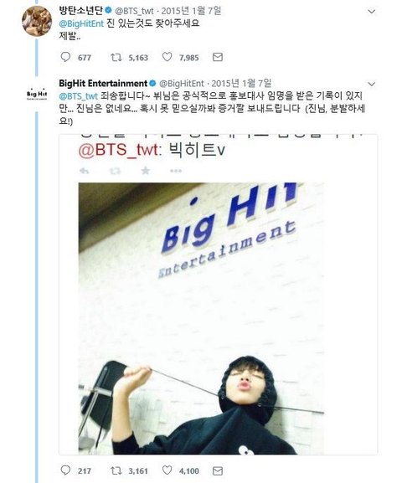Expand the BigHit Entertainment tweet options chevron

coord(372,84)
